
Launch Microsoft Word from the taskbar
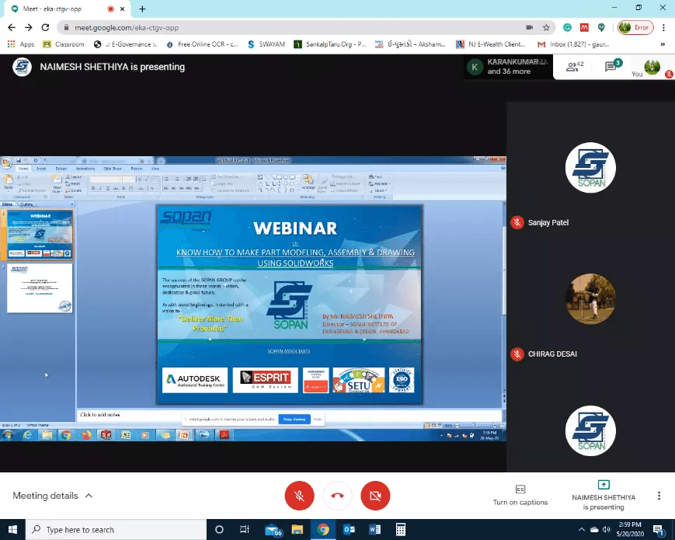[x=375, y=529]
